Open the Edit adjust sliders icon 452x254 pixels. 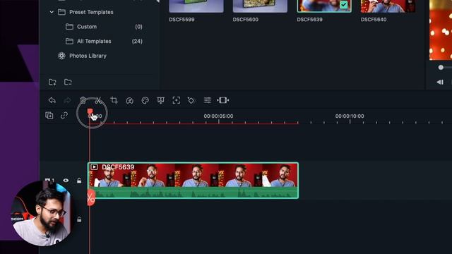207,100
